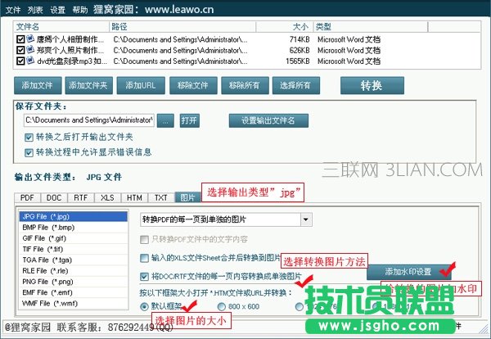Open the 设置 menu

click(x=57, y=10)
